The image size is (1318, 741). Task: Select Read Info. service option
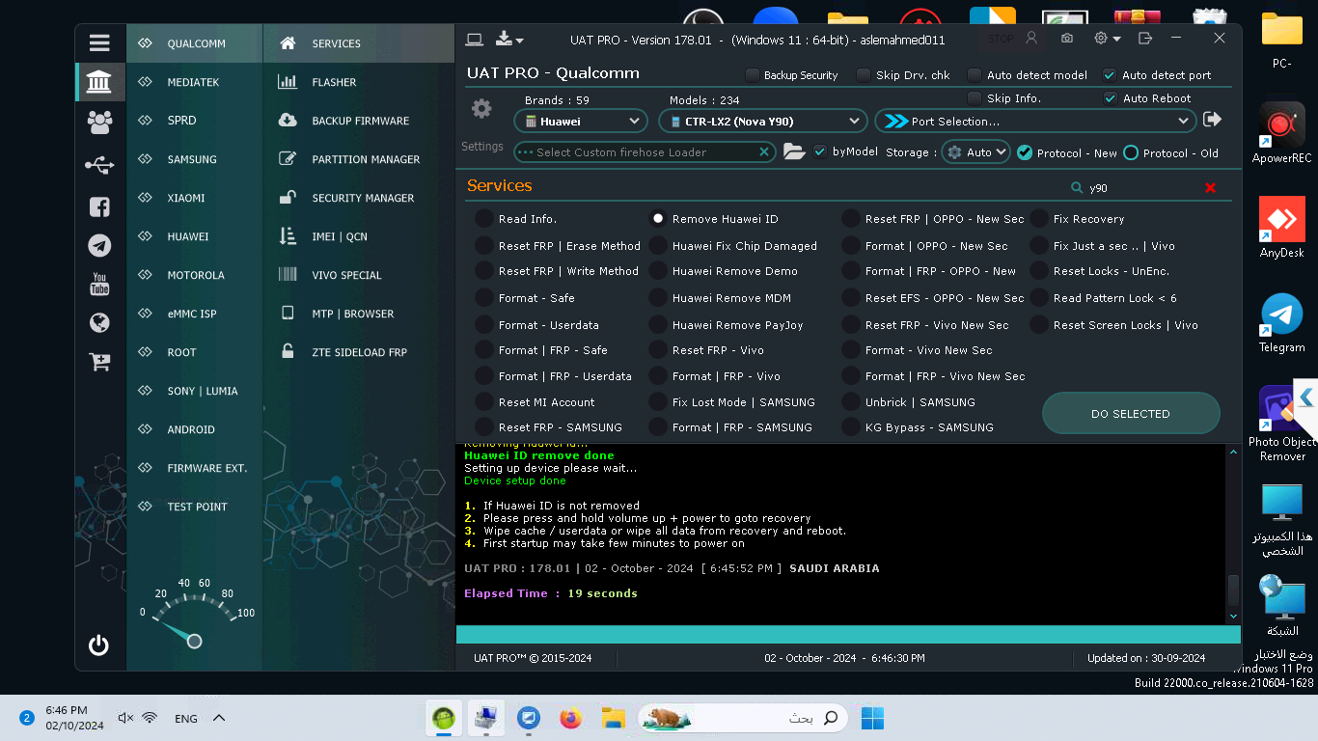click(x=484, y=219)
